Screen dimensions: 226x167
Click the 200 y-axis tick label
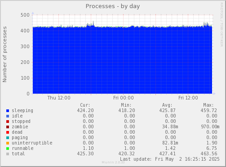[25, 62]
